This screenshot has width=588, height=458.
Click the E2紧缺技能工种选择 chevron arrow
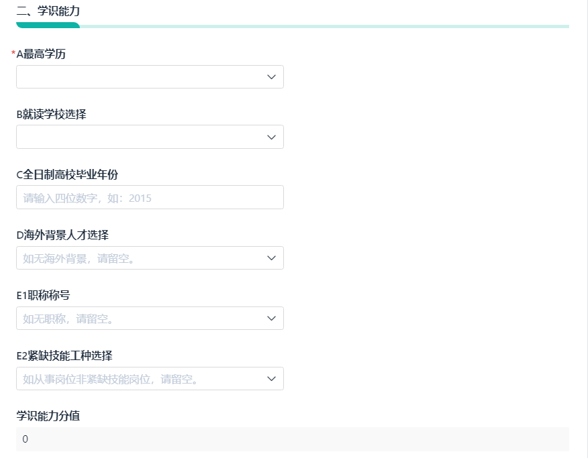click(x=271, y=379)
